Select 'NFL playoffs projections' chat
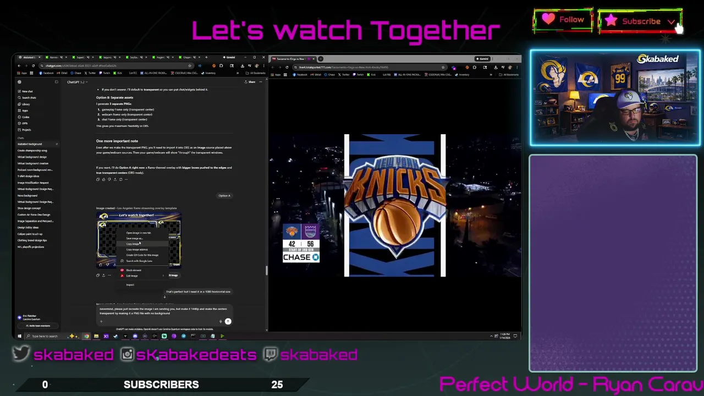The height and width of the screenshot is (396, 704). pyautogui.click(x=31, y=247)
